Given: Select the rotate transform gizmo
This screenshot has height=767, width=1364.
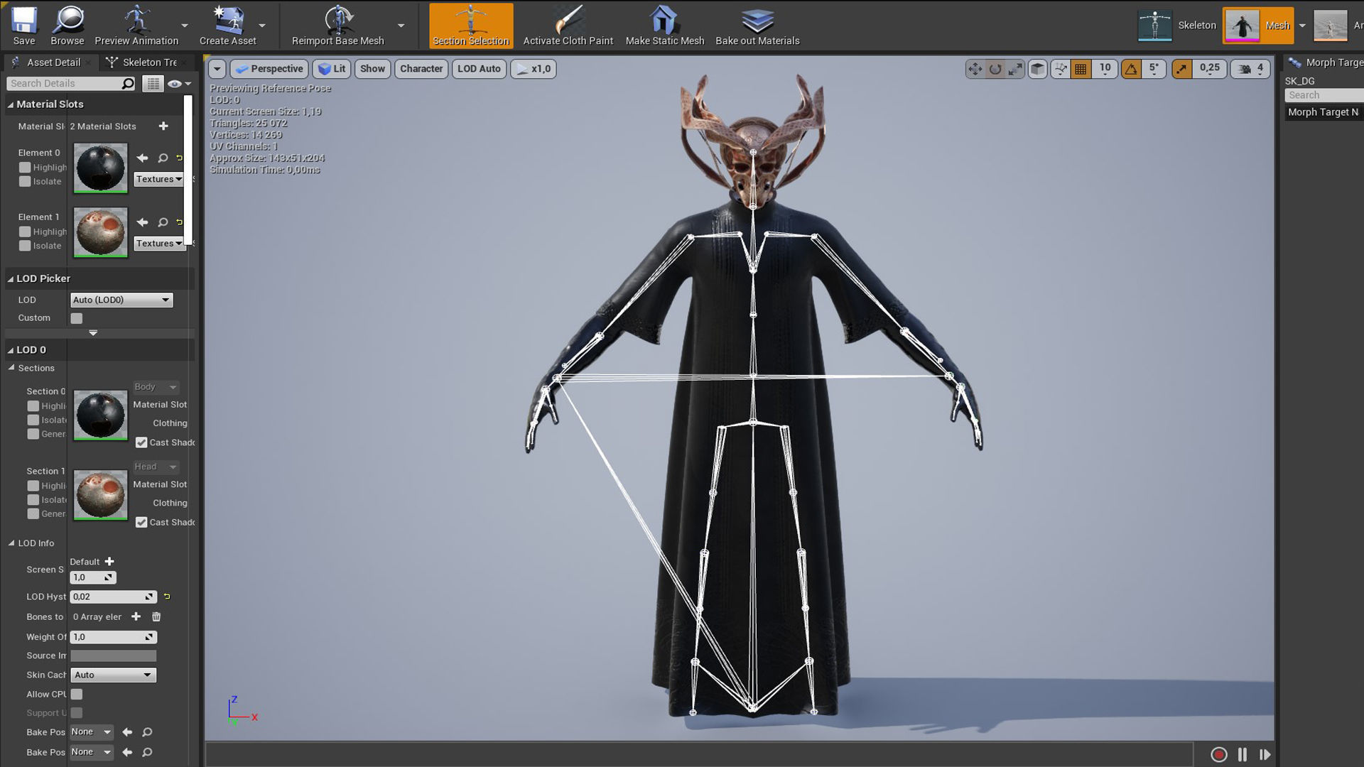Looking at the screenshot, I should [x=995, y=69].
